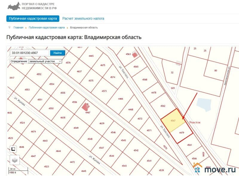Switch to the Расчет земельного налога tab
Image resolution: width=239 pixels, height=176 pixels.
[x=83, y=18]
